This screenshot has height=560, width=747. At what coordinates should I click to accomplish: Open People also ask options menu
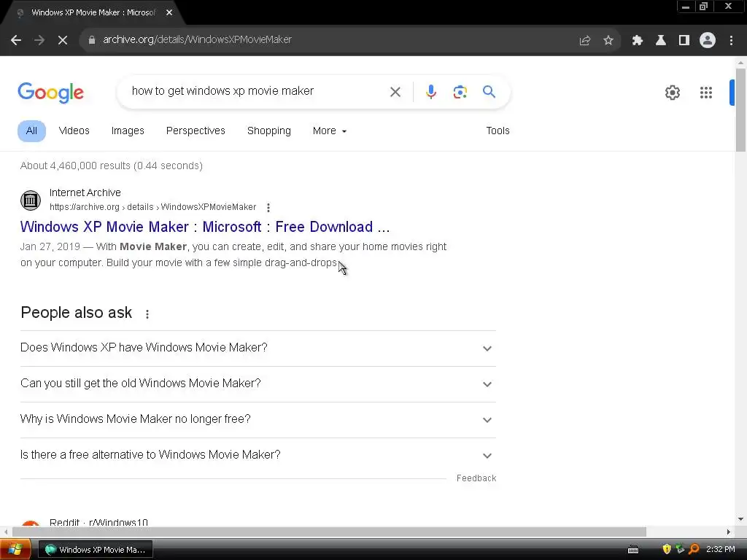pos(147,314)
